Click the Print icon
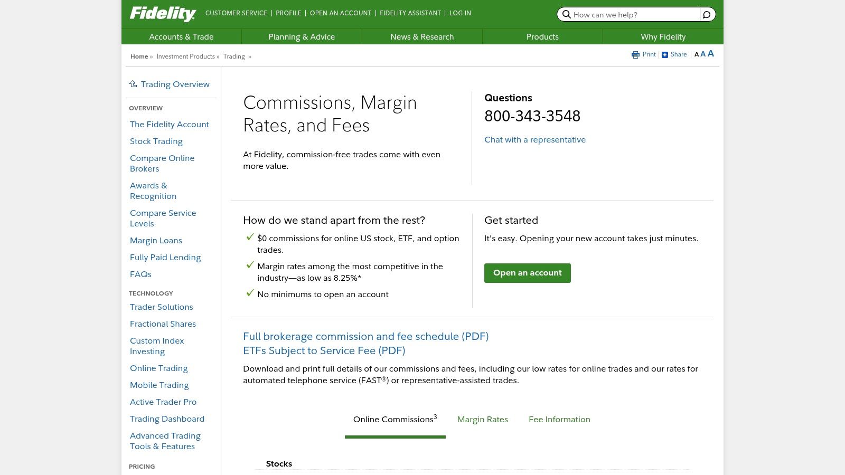 (635, 54)
